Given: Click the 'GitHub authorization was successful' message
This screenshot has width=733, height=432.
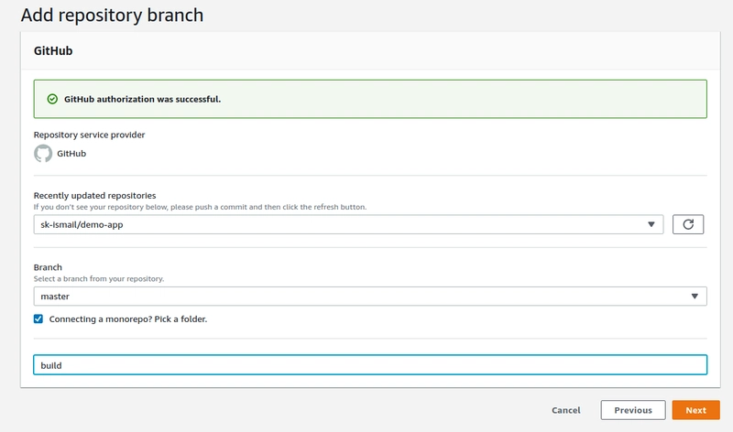Looking at the screenshot, I should point(142,99).
